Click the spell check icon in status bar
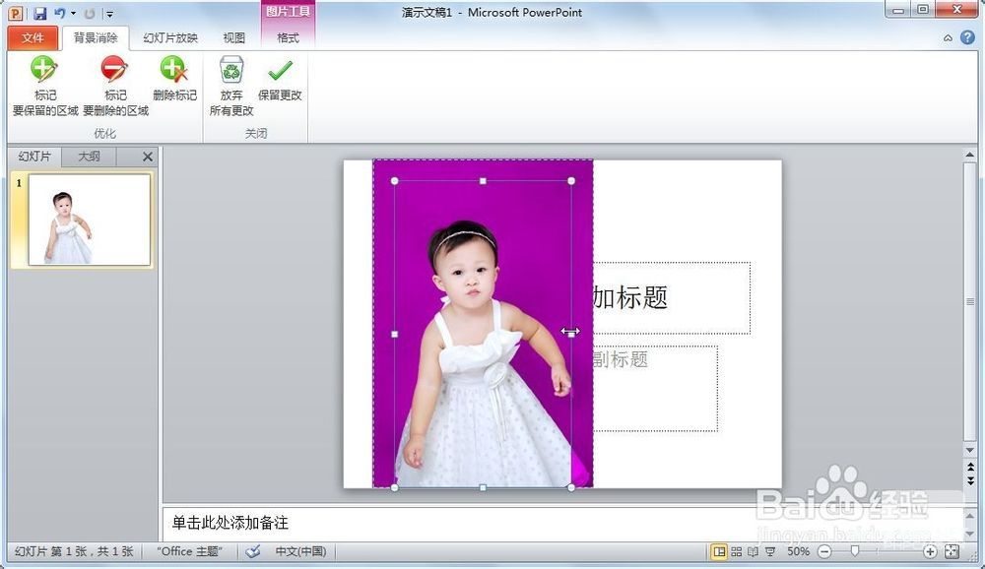 [253, 551]
